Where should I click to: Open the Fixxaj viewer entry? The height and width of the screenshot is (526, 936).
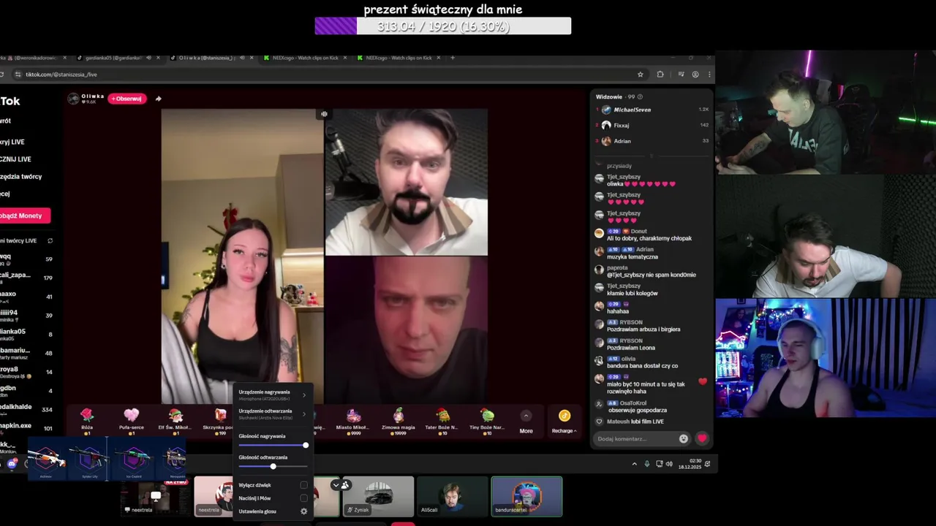652,125
